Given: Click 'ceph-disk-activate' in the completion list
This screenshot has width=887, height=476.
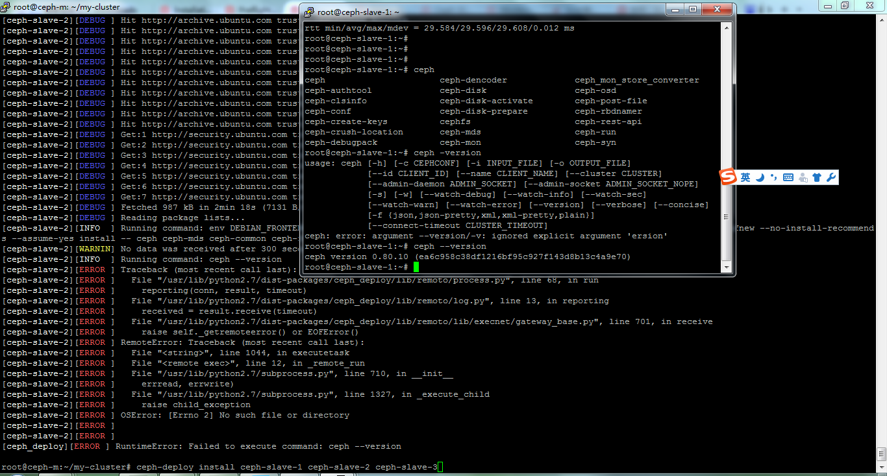Looking at the screenshot, I should click(486, 101).
